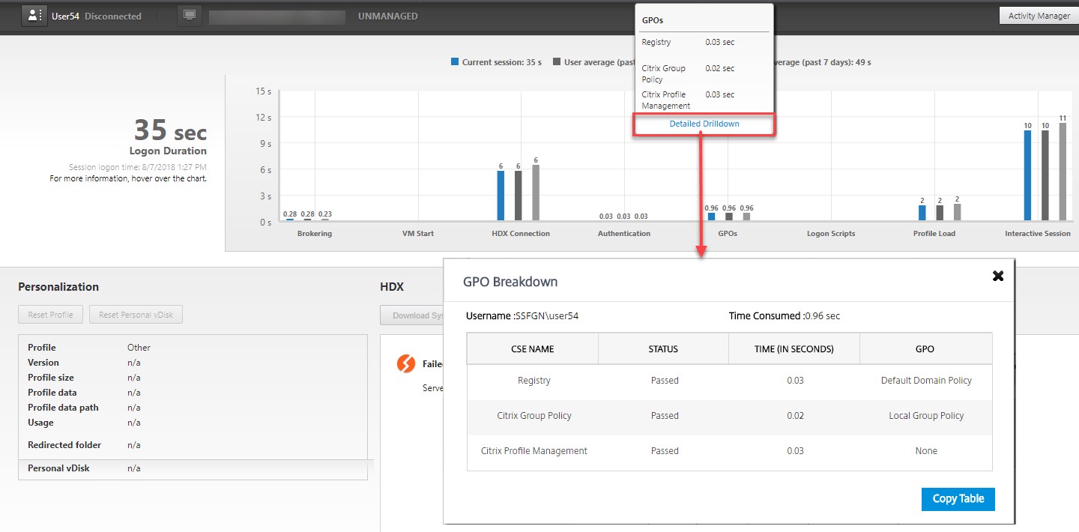
Task: Click the User54 user icon
Action: tap(34, 16)
